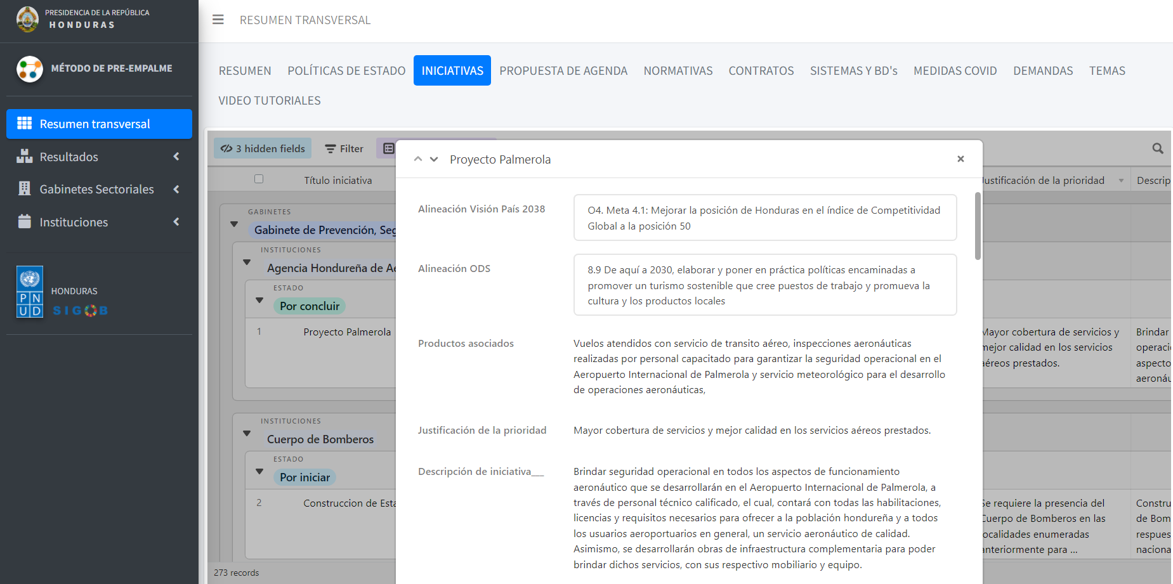Expand the Resultados submenu arrow

tap(176, 156)
